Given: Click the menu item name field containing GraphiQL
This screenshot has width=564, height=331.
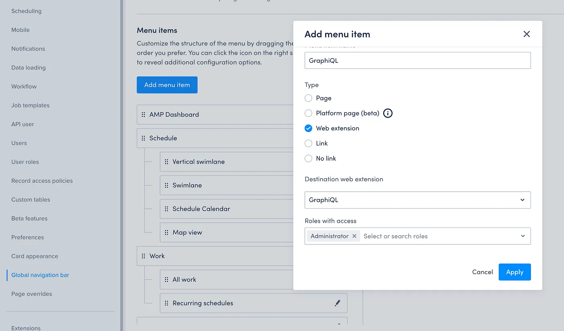Looking at the screenshot, I should [418, 60].
